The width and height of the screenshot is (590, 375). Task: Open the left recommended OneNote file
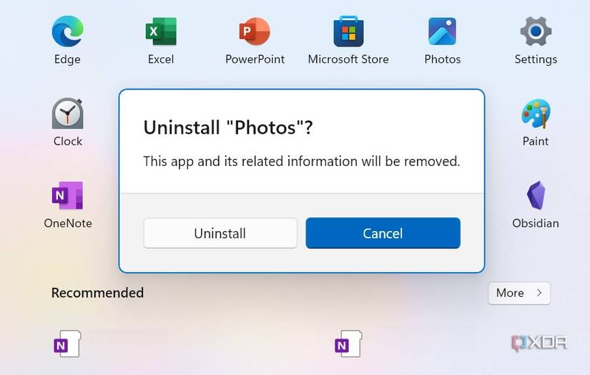pos(67,344)
